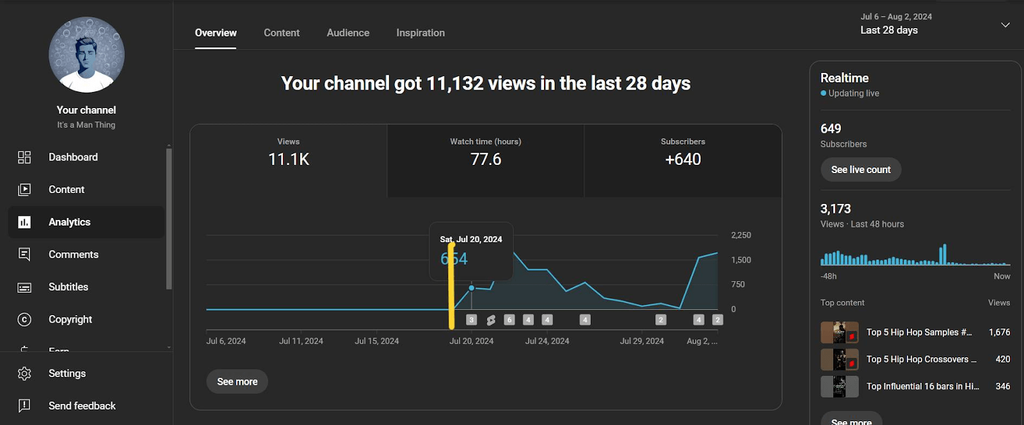This screenshot has width=1024, height=425.
Task: Click the Subtitles icon
Action: point(24,288)
